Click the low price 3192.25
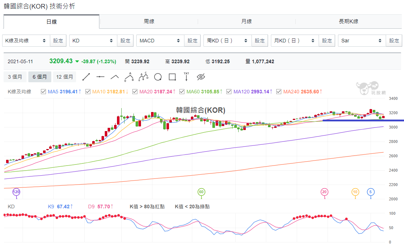 221,61
